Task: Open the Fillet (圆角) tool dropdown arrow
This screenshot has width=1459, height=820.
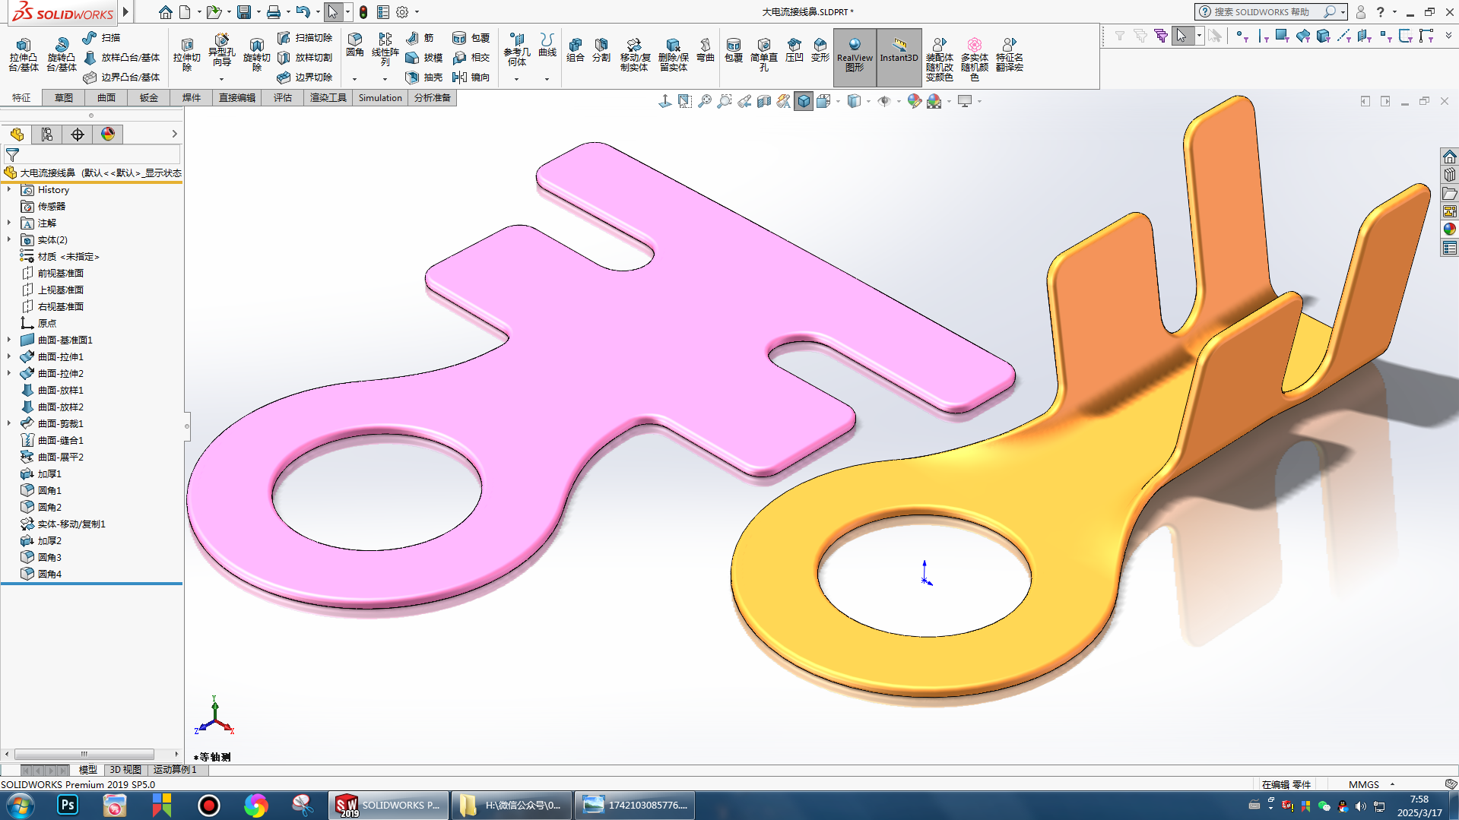Action: click(354, 79)
